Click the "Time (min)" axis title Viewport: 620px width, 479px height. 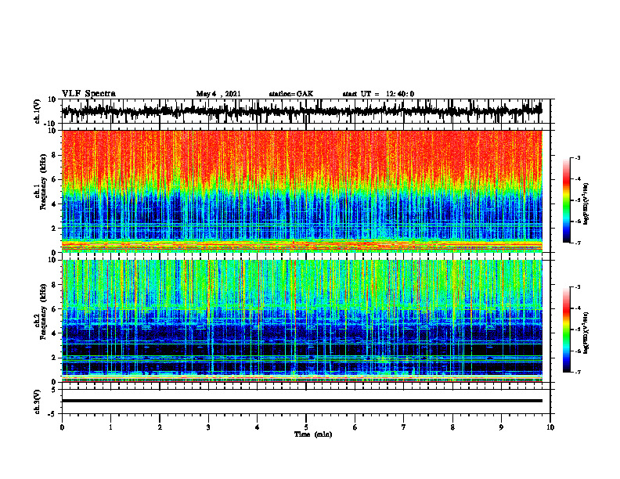point(313,434)
